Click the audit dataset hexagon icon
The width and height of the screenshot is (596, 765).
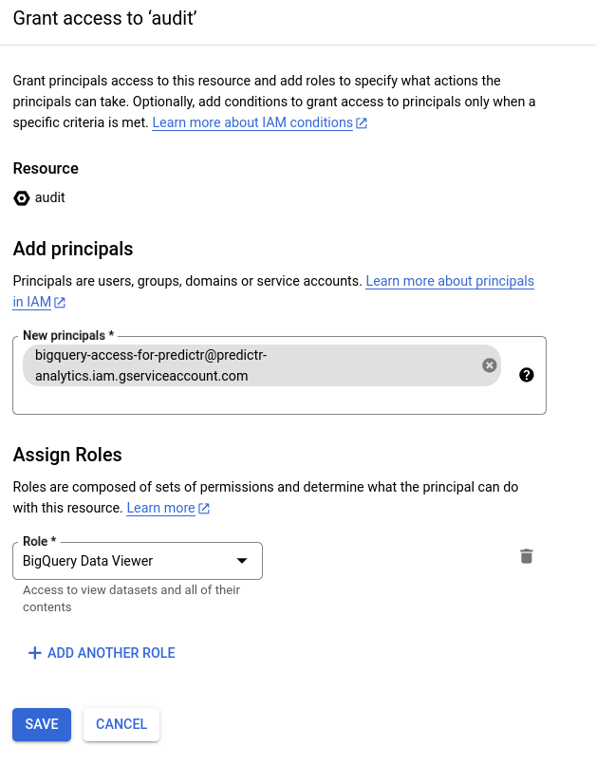pyautogui.click(x=22, y=198)
